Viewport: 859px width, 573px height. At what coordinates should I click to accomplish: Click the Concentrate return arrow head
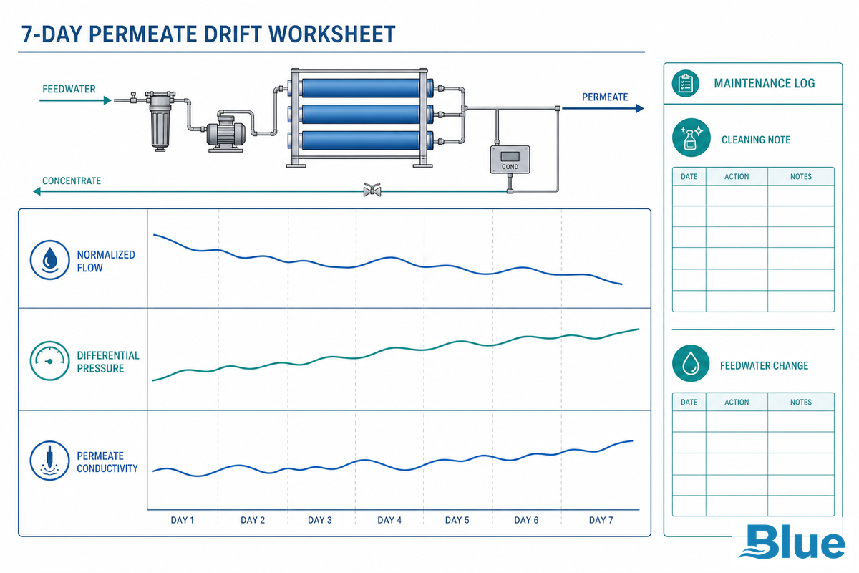38,191
